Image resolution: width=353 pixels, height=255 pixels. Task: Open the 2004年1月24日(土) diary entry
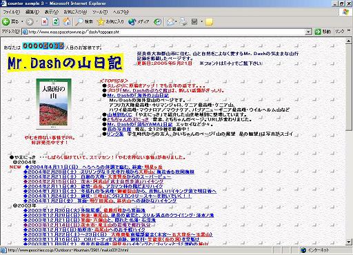(x=108, y=196)
